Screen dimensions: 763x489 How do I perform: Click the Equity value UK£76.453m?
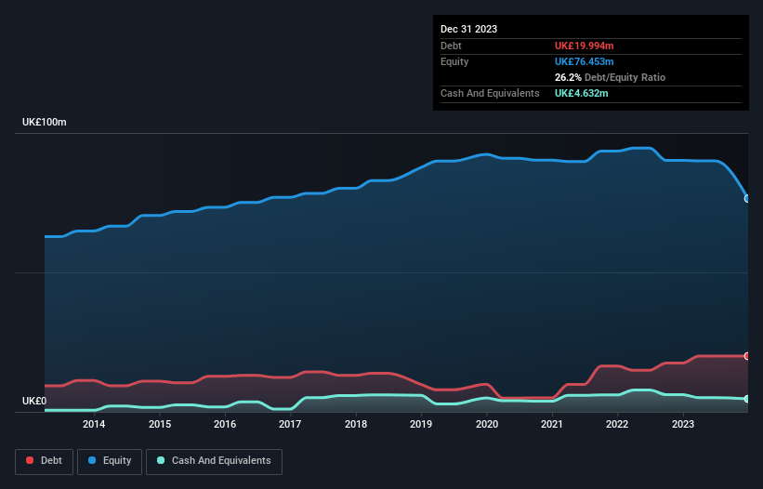(584, 61)
